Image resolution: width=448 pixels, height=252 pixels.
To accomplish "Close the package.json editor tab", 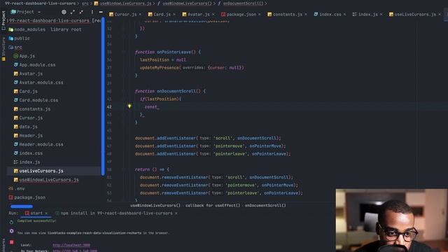I will [x=260, y=14].
